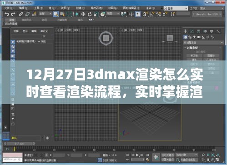Image resolution: width=227 pixels, height=165 pixels.
Task: Toggle Percent Snap icon
Action: [159, 14]
